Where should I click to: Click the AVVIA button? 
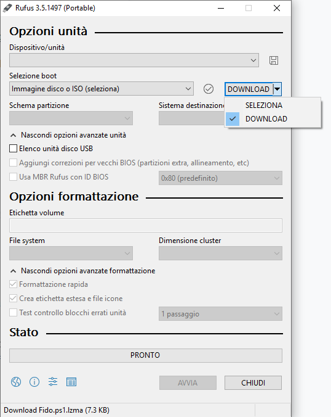(188, 382)
